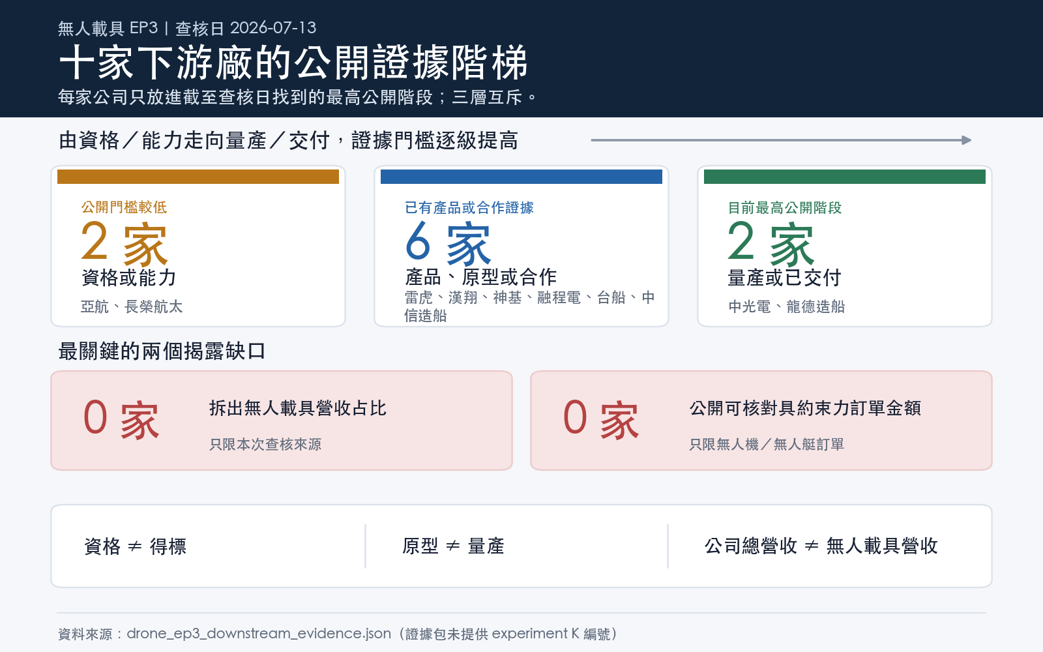
Task: Click the 0 家 beside 拆出無人載具營收占比
Action: (x=121, y=419)
